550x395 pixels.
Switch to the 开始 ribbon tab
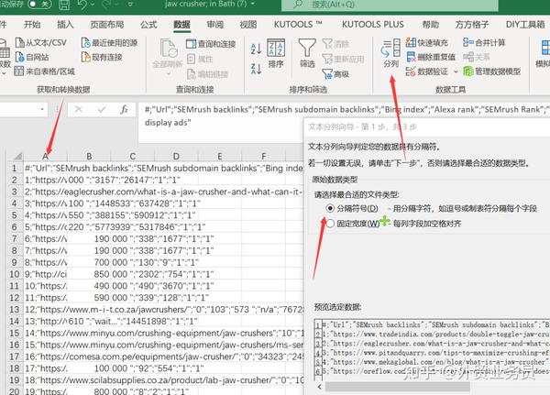click(32, 24)
